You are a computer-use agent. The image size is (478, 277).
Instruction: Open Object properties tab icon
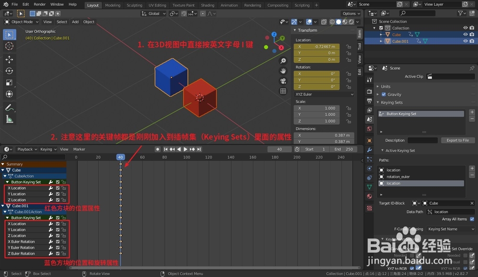pos(369,141)
